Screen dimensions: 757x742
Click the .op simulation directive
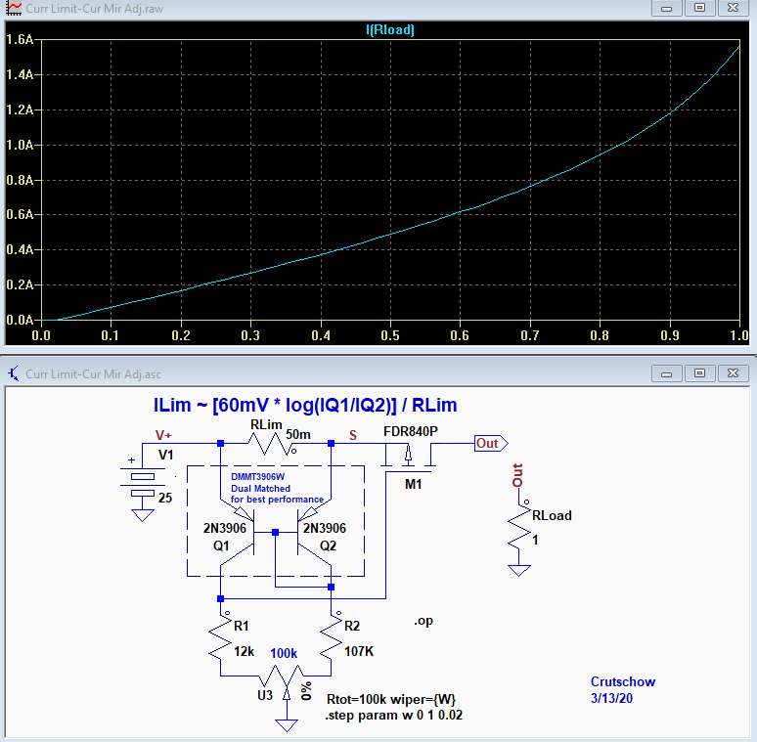(x=423, y=621)
